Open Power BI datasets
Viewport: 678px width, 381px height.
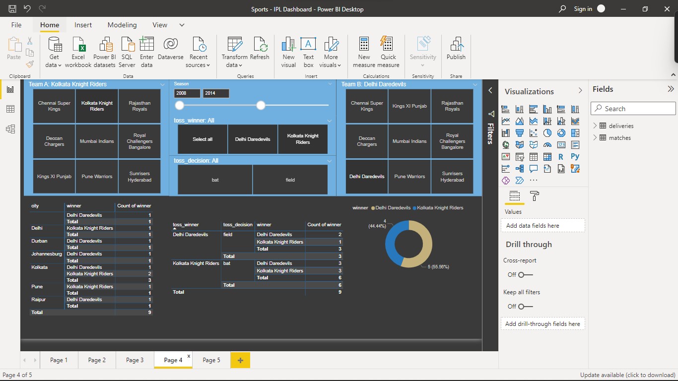(105, 52)
